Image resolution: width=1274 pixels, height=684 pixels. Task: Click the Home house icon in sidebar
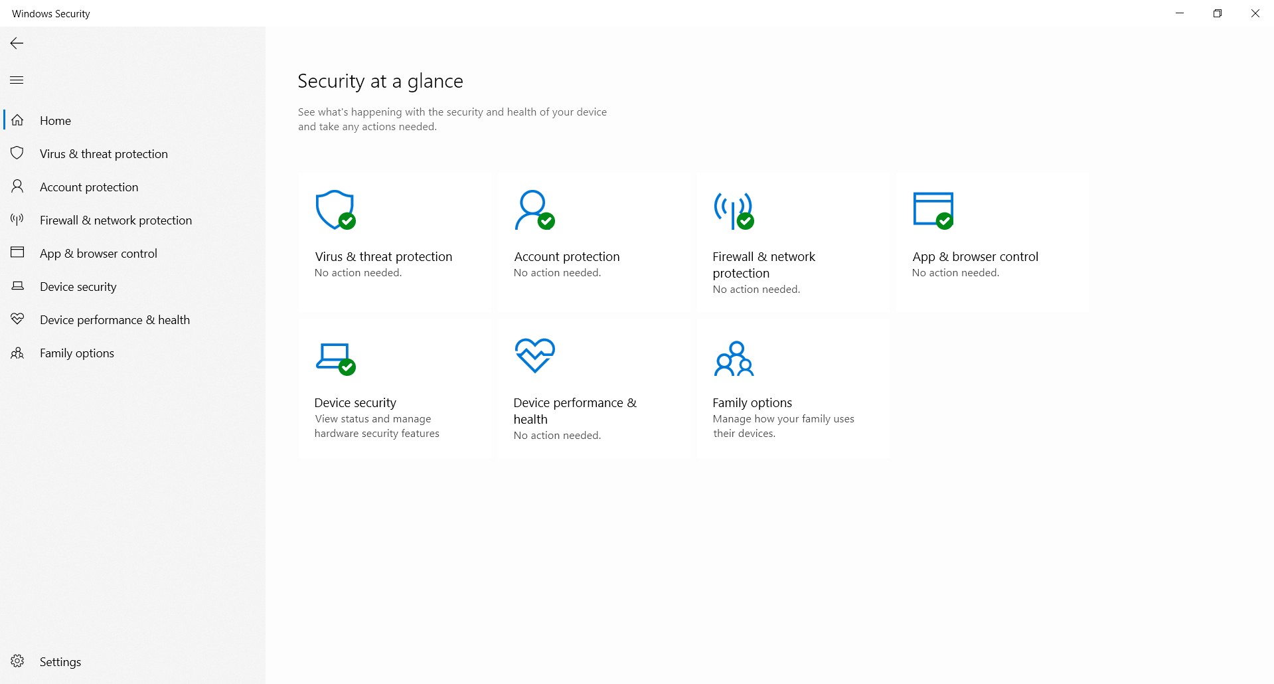click(18, 120)
